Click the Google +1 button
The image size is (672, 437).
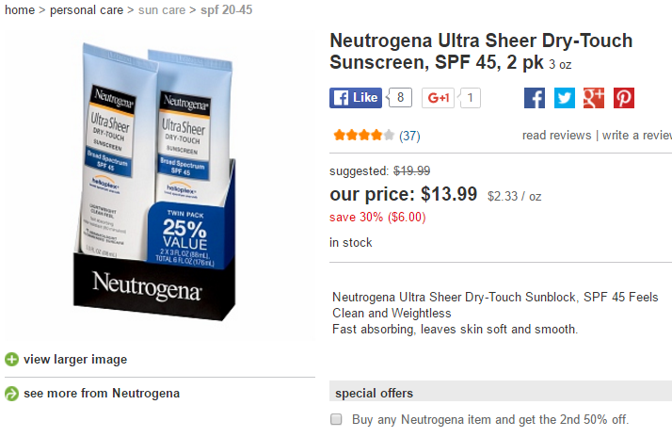(438, 98)
